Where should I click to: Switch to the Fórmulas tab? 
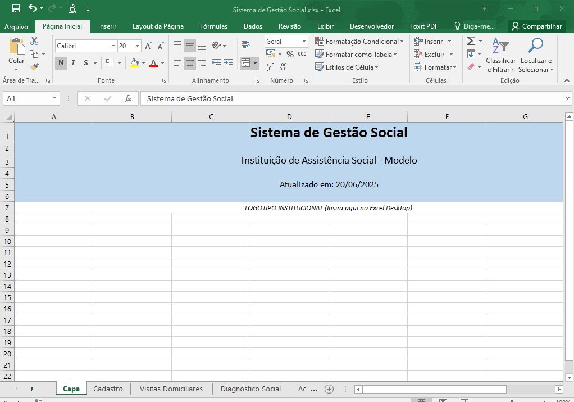pyautogui.click(x=214, y=26)
